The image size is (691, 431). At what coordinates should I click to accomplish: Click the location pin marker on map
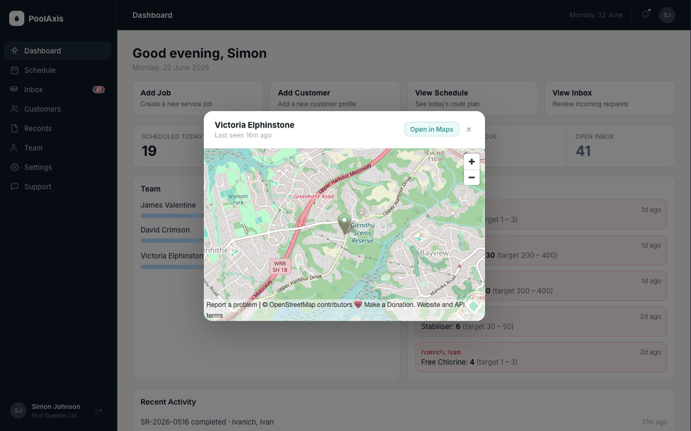pyautogui.click(x=344, y=223)
